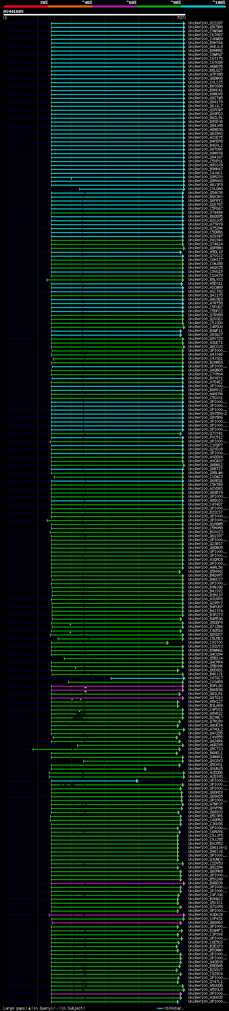The image size is (229, 1011).
Task: Select the UniRef100_Q6CCU3 label
Action: click(205, 346)
